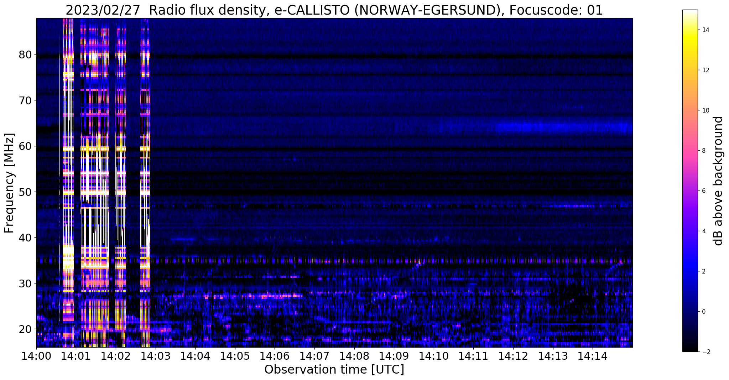Click the 14:12 time tick label
Viewport: 729px width, 380px height.
coord(513,355)
